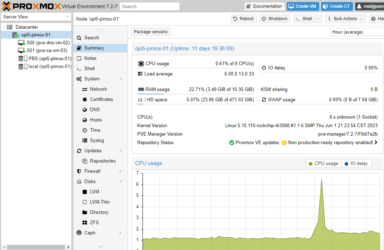Collapse the Updates submenu arrow
This screenshot has height=250, width=384.
click(121, 151)
